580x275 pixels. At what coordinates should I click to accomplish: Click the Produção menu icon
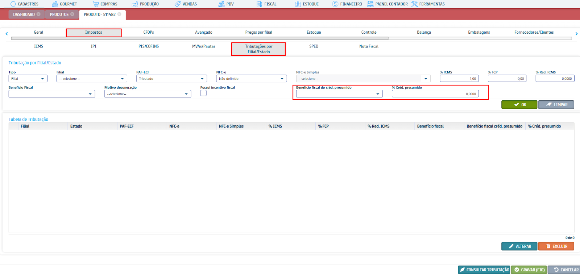click(x=135, y=4)
